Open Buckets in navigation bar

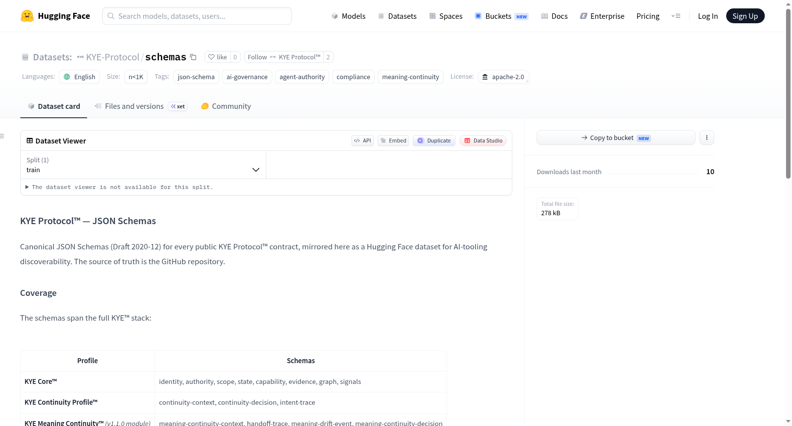click(501, 16)
